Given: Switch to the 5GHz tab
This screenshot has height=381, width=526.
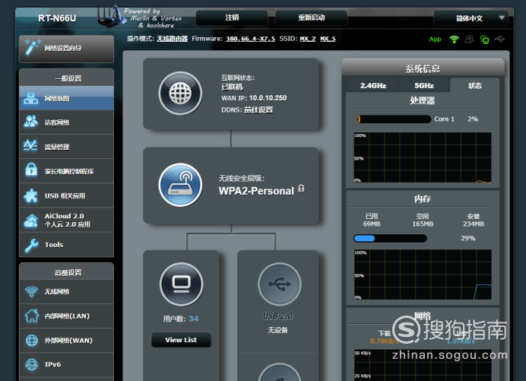Looking at the screenshot, I should click(x=424, y=86).
